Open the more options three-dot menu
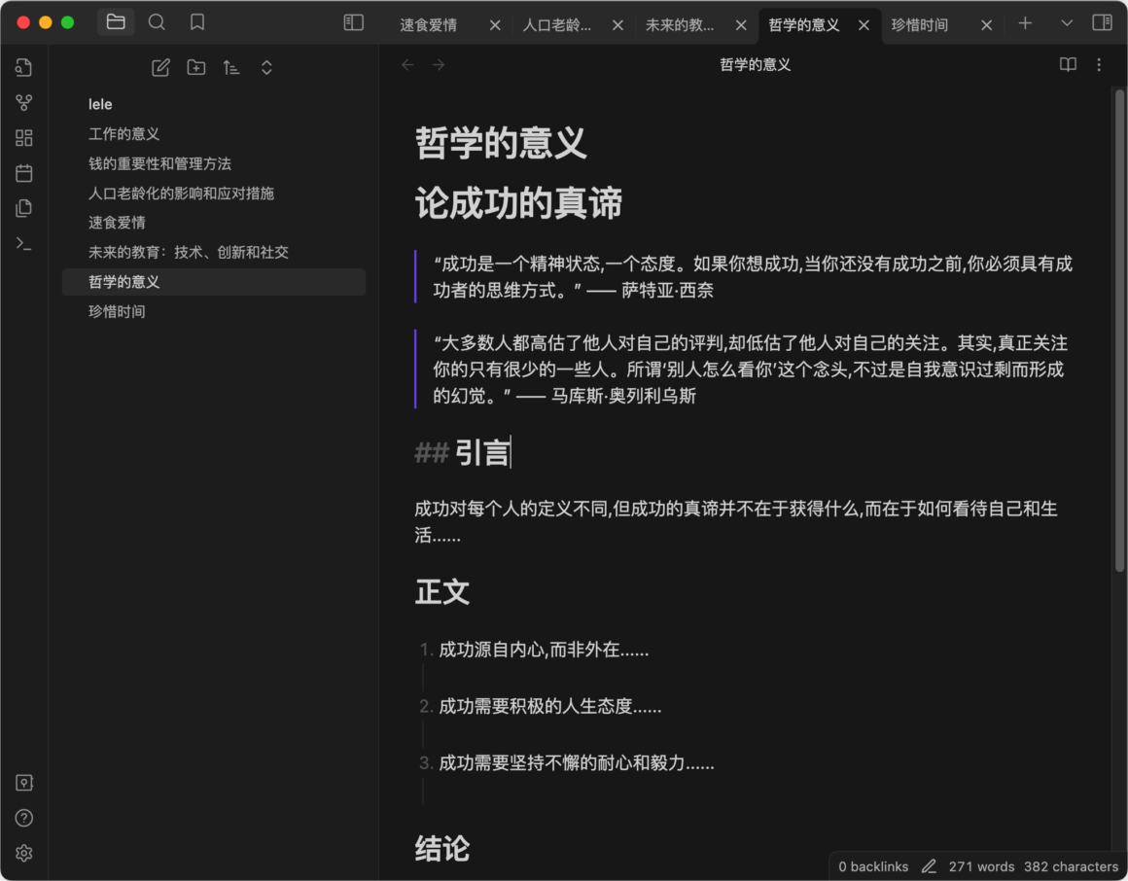 click(x=1099, y=65)
